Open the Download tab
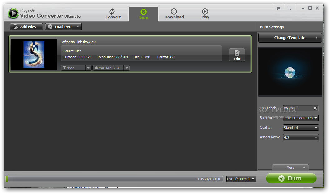The height and width of the screenshot is (194, 330). [x=174, y=14]
